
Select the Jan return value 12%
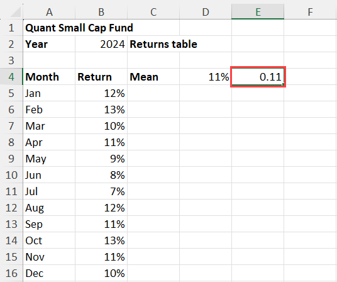point(101,93)
